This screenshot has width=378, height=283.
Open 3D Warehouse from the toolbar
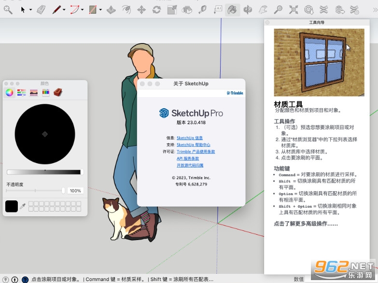tap(308, 10)
